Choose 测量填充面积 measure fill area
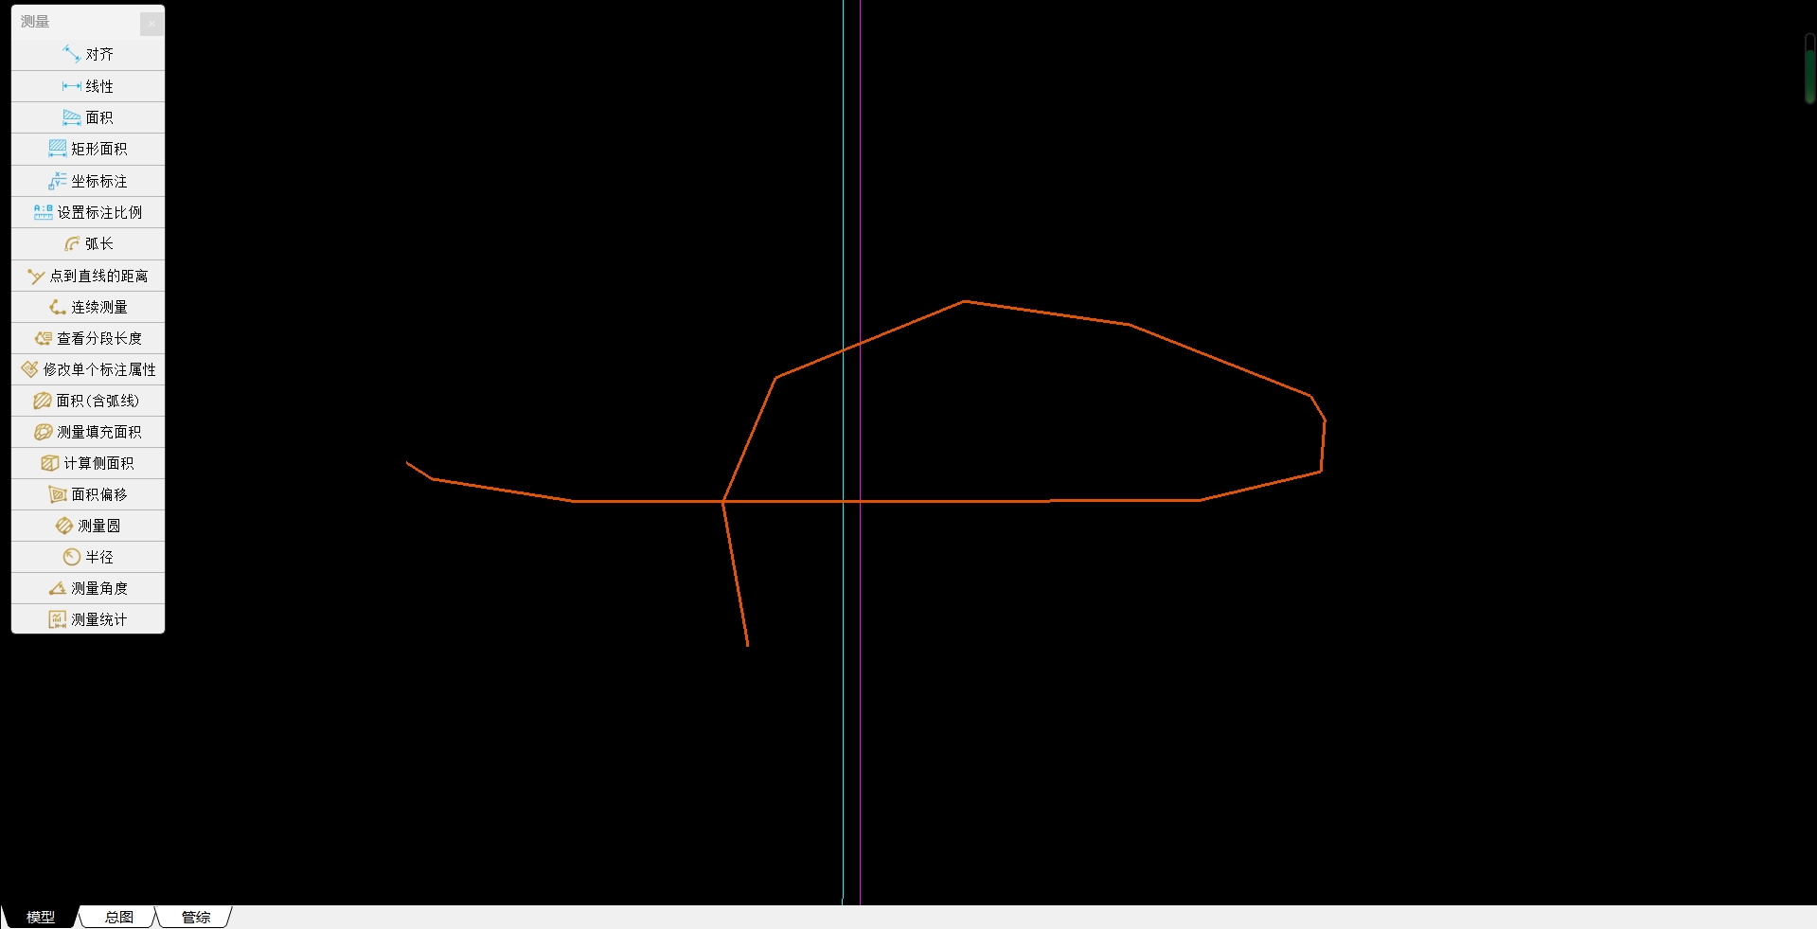 pyautogui.click(x=88, y=432)
